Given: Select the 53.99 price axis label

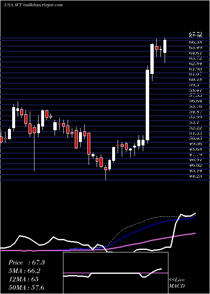Looking at the screenshot, I should (195, 117).
